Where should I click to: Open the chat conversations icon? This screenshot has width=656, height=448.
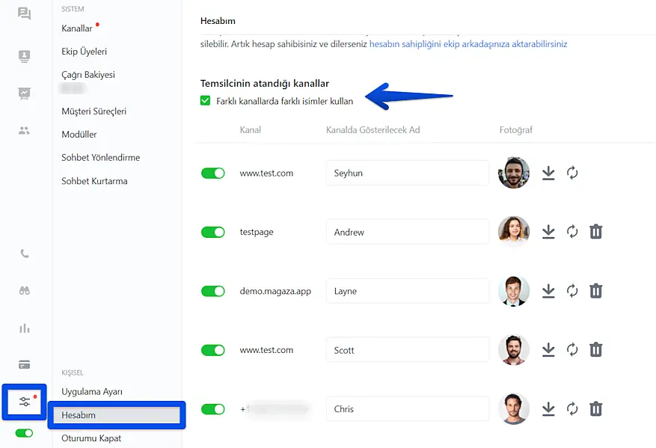point(25,13)
